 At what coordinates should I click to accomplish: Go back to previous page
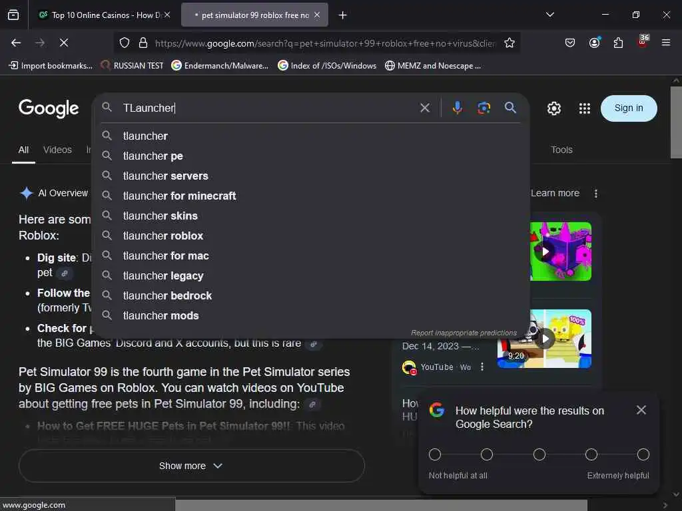(x=16, y=43)
